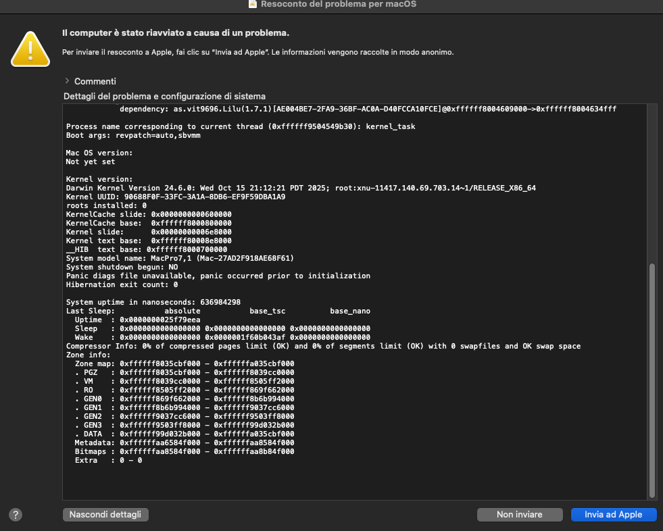Click the window title 'Resoconto del problema per macOS'
Screen dimensions: 663x531
click(339, 4)
